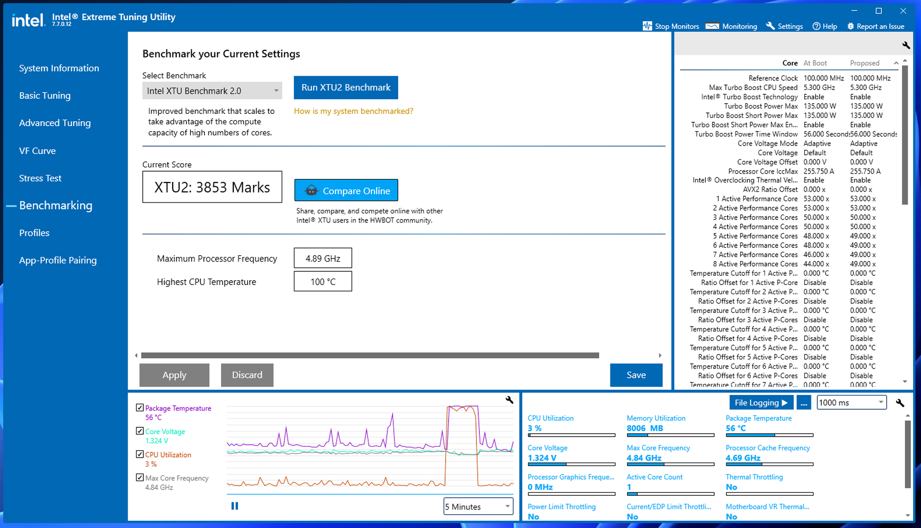Pause the monitoring graph
Screen dimensions: 921x528
tap(235, 506)
